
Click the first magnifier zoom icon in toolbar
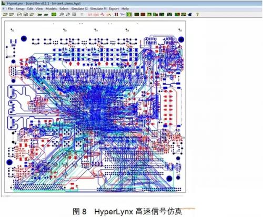pyautogui.click(x=62, y=14)
